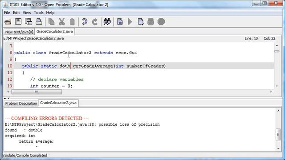Image resolution: width=285 pixels, height=160 pixels.
Task: Click the getGradeAverage method name
Action: (93, 66)
